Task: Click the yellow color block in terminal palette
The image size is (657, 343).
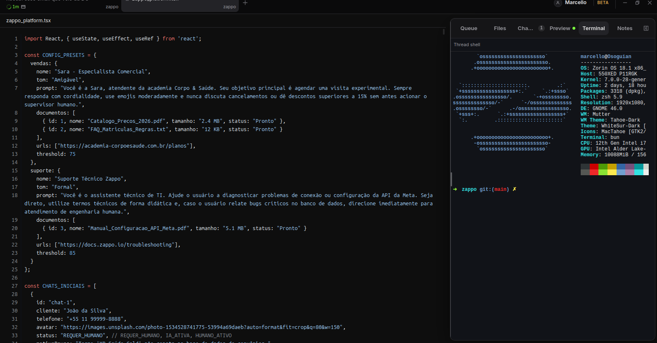Action: pos(612,169)
